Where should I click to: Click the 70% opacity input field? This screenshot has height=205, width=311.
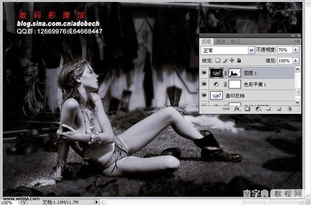click(x=285, y=50)
